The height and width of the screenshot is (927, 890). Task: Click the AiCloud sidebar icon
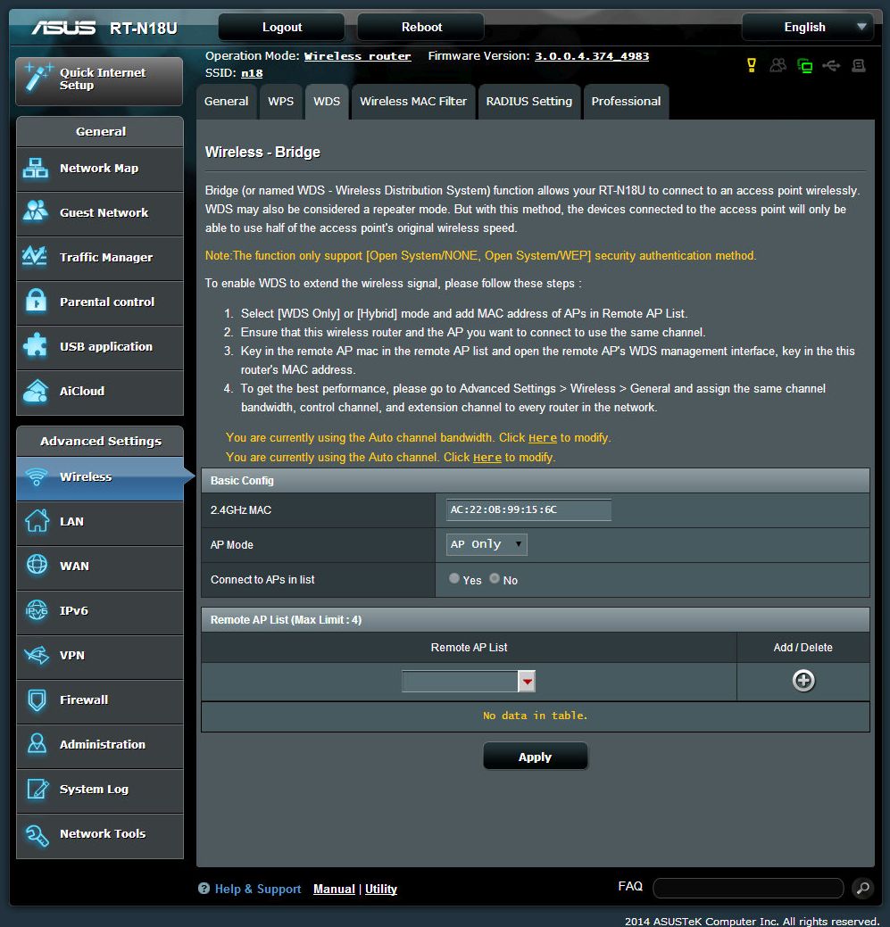36,392
